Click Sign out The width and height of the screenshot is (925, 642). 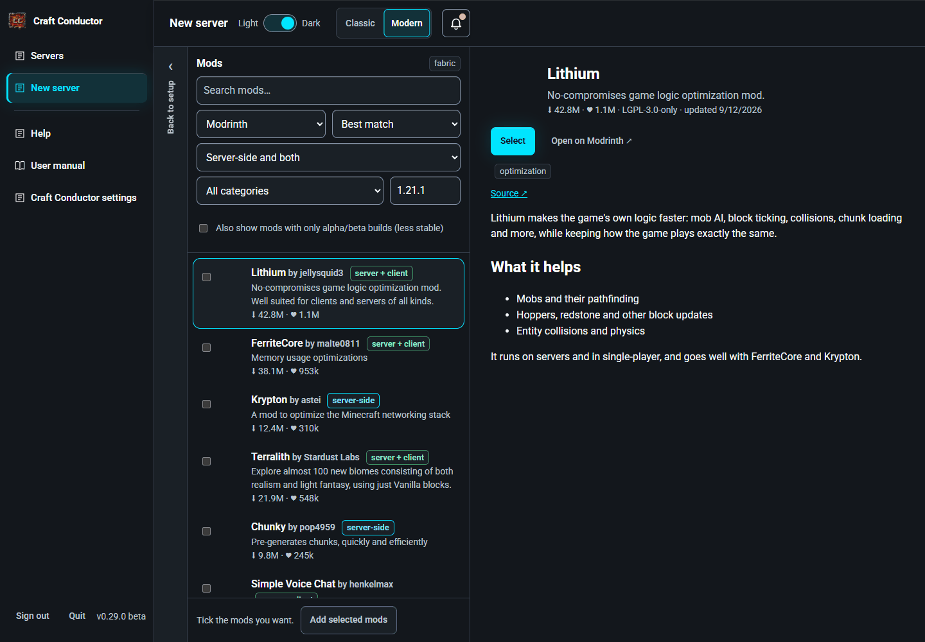pyautogui.click(x=33, y=616)
